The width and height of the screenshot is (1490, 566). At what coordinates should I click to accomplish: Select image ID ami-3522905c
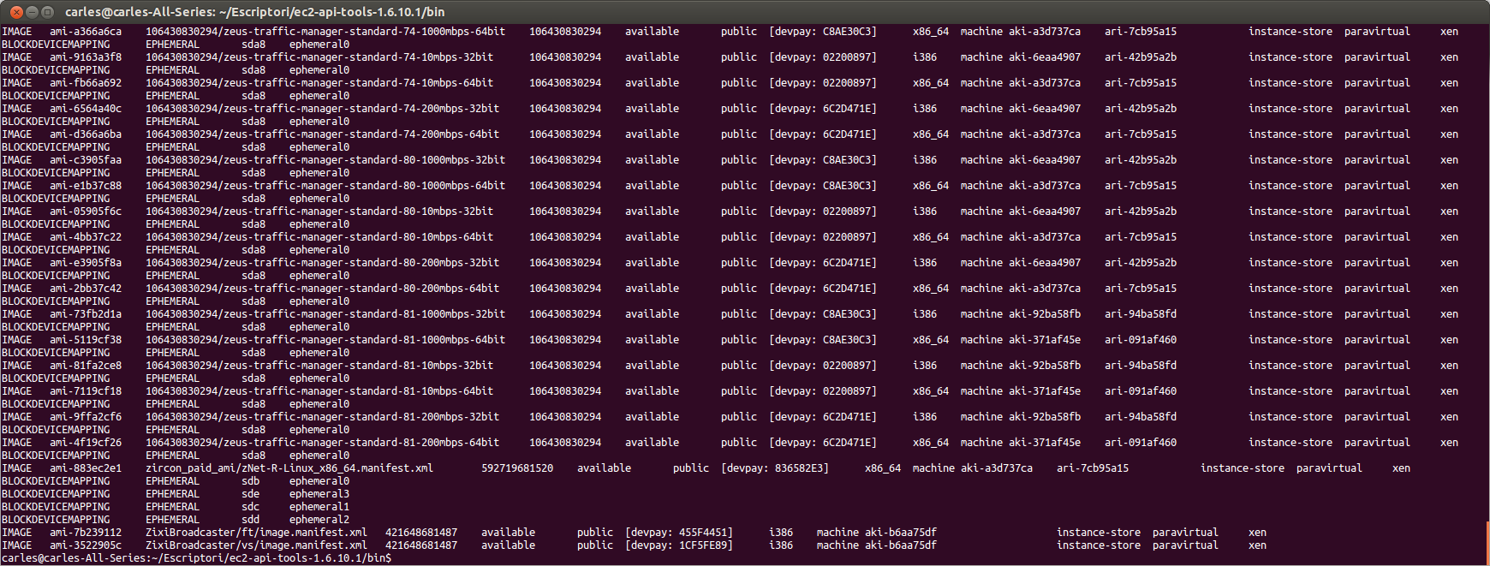[x=86, y=545]
